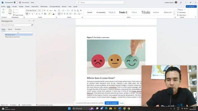Show paragraph marks with the pilcrow
198x111 pixels.
click(x=81, y=10)
